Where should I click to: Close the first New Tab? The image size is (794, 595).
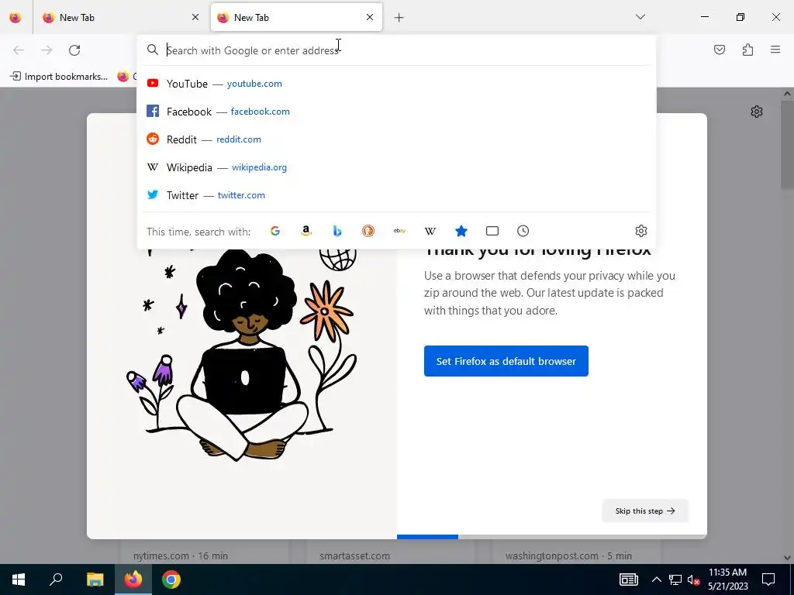click(195, 17)
